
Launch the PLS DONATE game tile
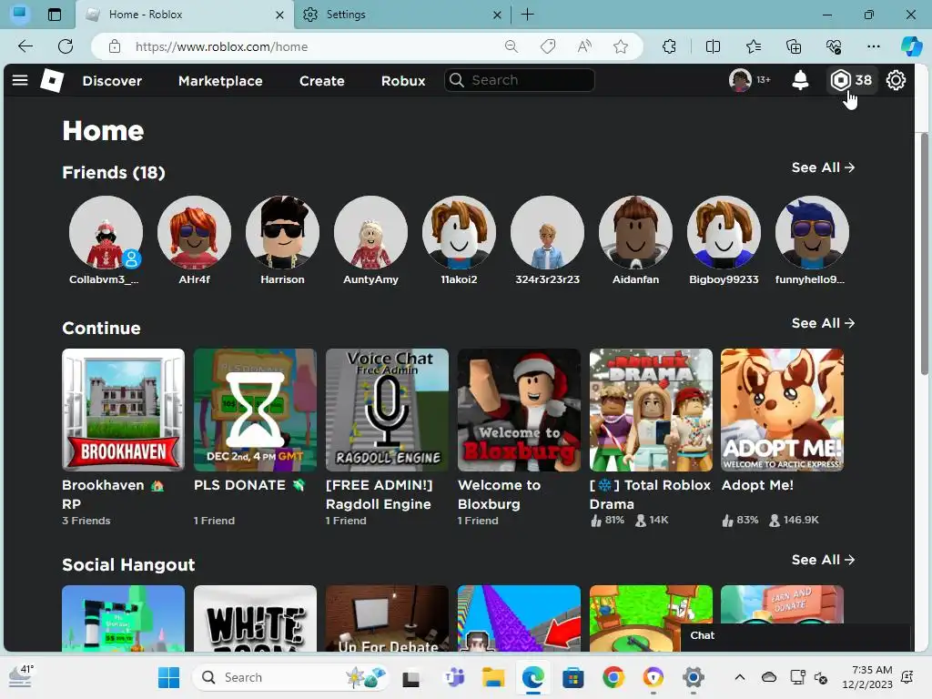(x=255, y=410)
